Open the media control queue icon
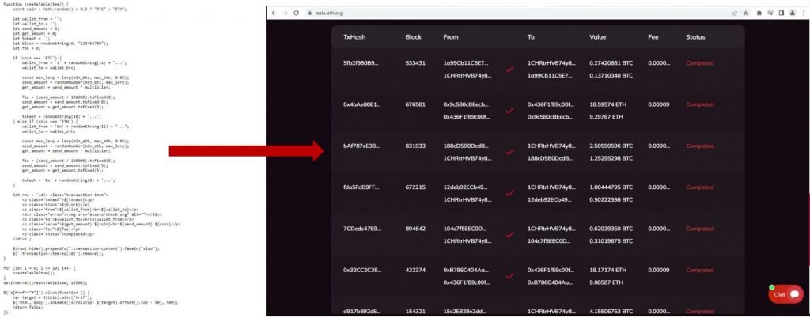810x318 pixels. [x=770, y=13]
